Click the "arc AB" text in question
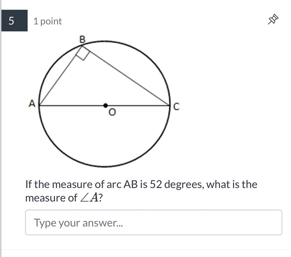 [122, 184]
